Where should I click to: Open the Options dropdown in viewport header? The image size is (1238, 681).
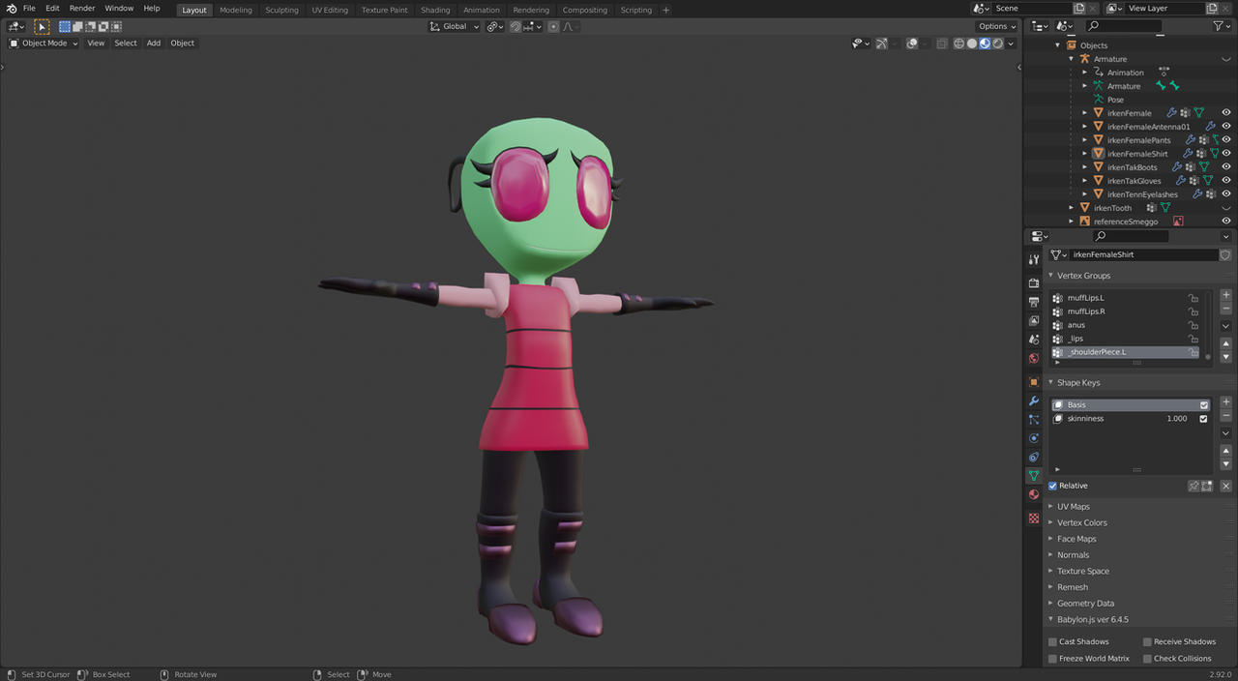click(996, 26)
